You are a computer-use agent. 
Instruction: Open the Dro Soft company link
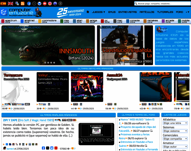24,120
